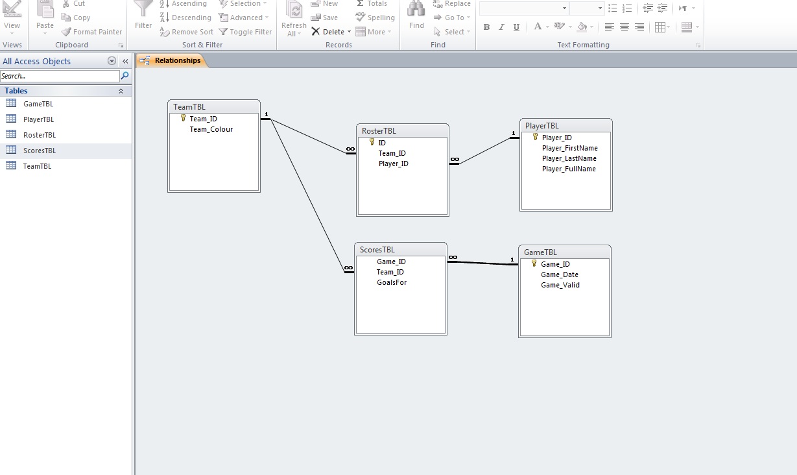Click the alternate row color button
Image resolution: width=797 pixels, height=475 pixels.
click(x=687, y=27)
